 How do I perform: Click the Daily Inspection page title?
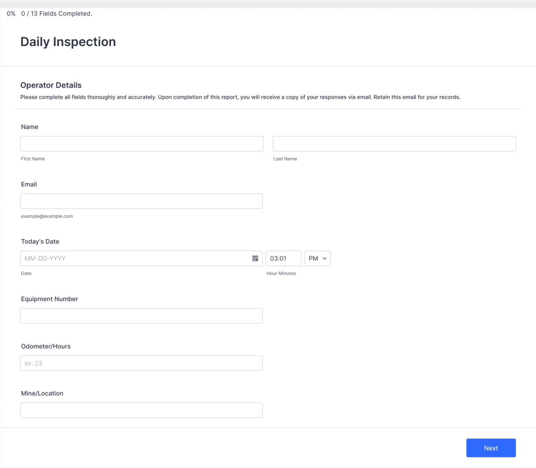click(x=68, y=42)
